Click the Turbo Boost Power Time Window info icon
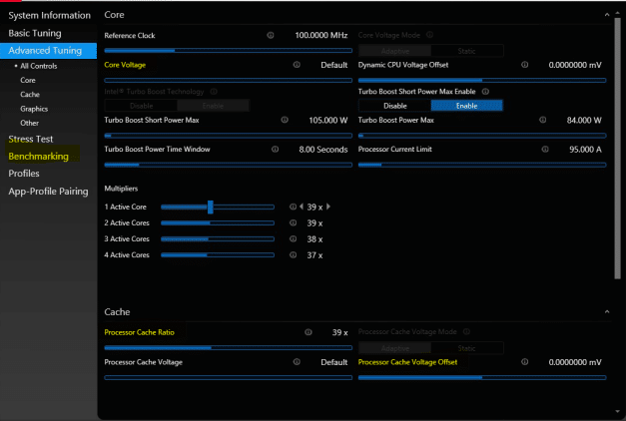626x421 pixels. (x=274, y=150)
